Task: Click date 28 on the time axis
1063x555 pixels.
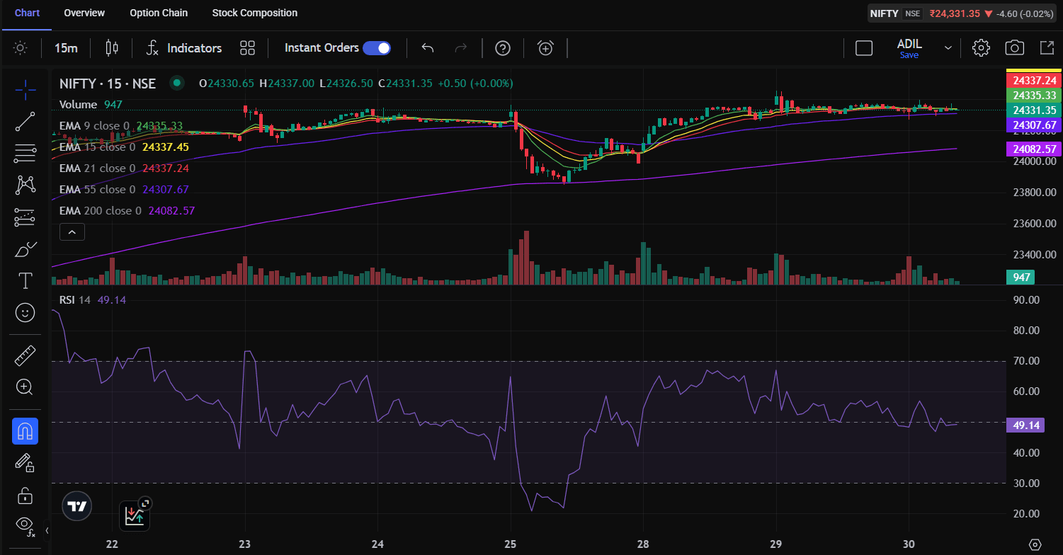Action: pos(643,544)
